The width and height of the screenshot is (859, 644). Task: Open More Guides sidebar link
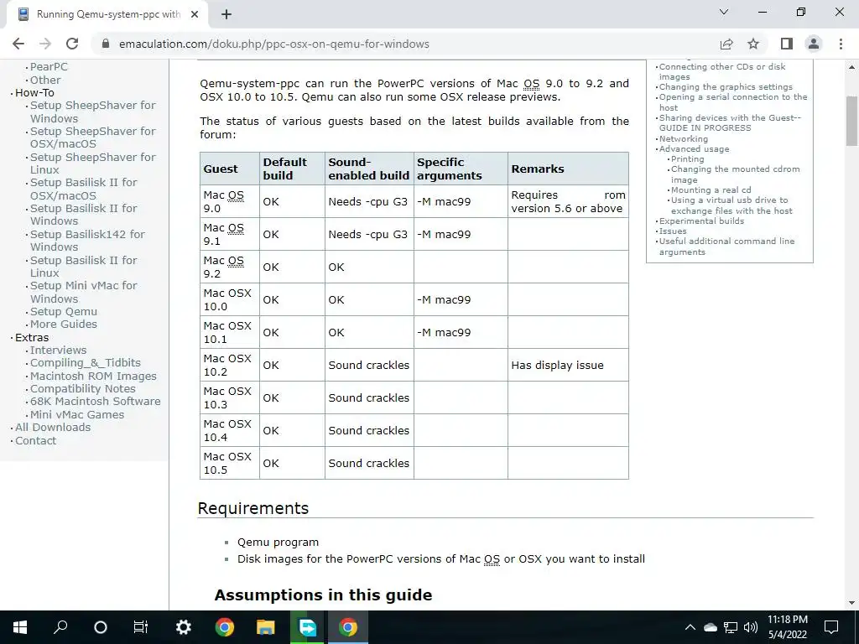click(64, 325)
